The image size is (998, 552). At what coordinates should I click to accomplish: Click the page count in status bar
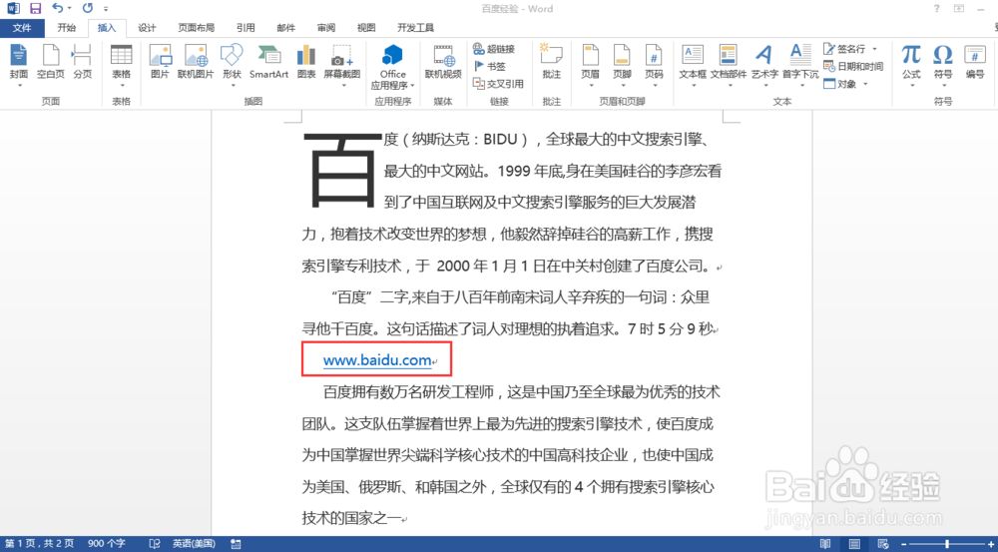pyautogui.click(x=40, y=544)
